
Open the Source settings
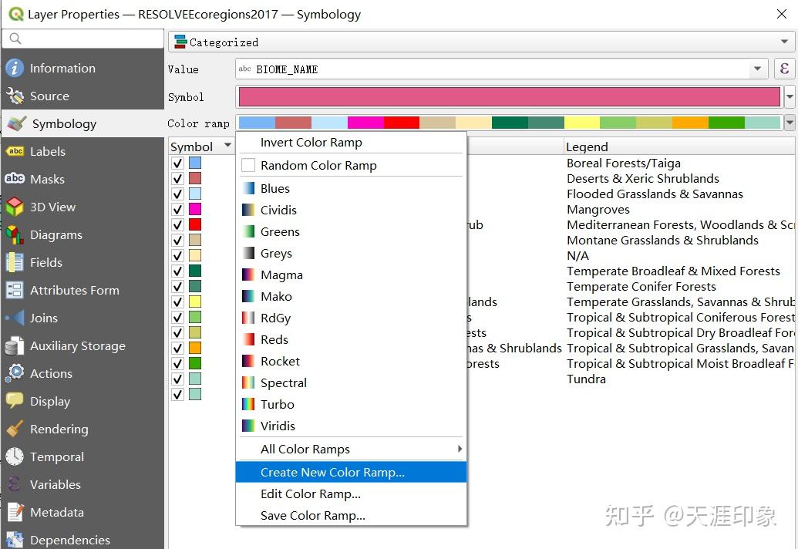[x=50, y=96]
